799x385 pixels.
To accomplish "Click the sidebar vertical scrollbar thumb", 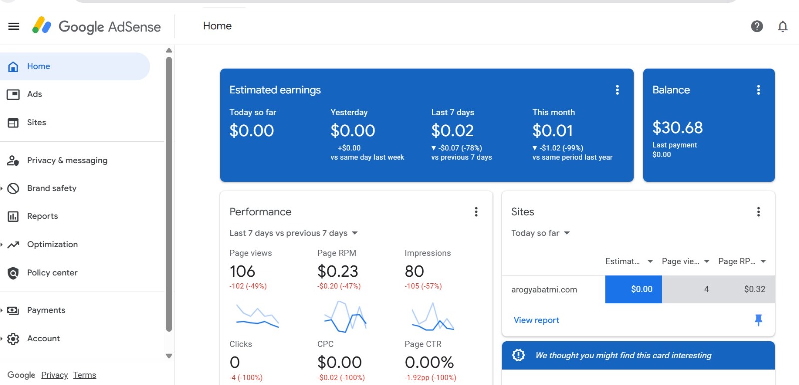I will 169,194.
